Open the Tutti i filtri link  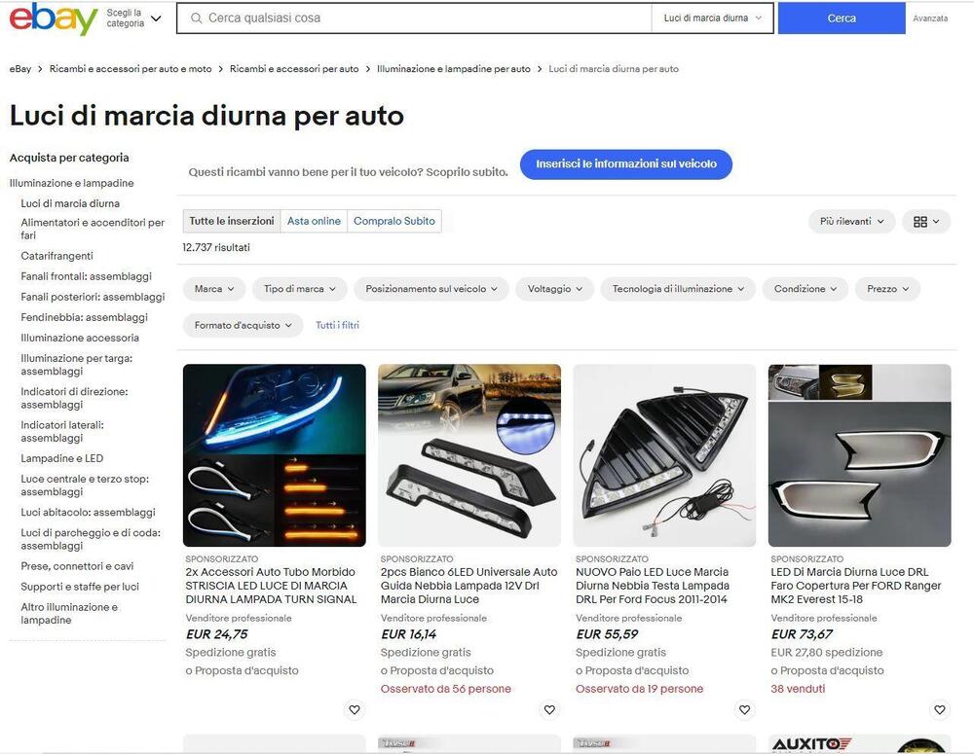point(337,325)
